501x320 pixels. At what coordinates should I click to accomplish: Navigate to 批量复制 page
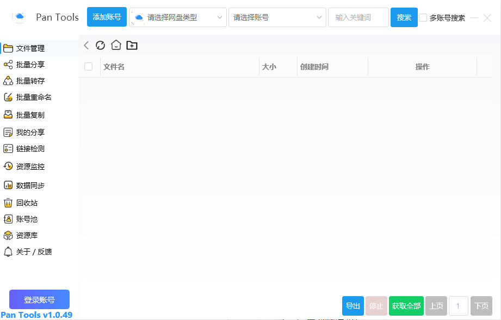[x=39, y=115]
